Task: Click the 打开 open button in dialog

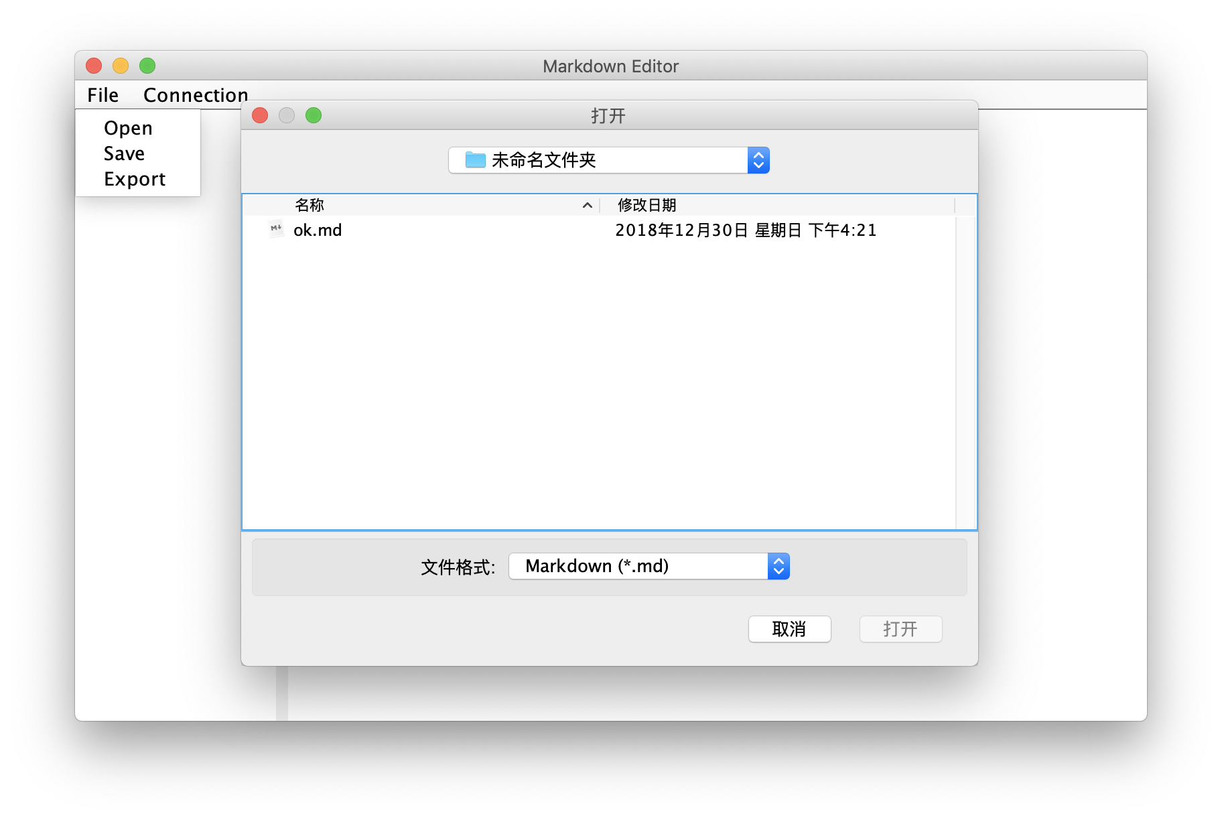Action: pyautogui.click(x=900, y=629)
